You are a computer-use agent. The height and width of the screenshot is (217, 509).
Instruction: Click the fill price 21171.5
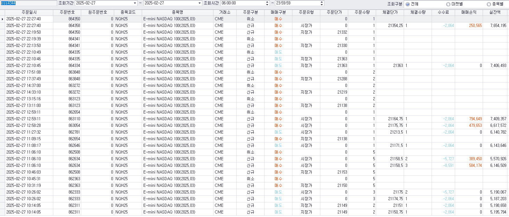[x=396, y=146]
